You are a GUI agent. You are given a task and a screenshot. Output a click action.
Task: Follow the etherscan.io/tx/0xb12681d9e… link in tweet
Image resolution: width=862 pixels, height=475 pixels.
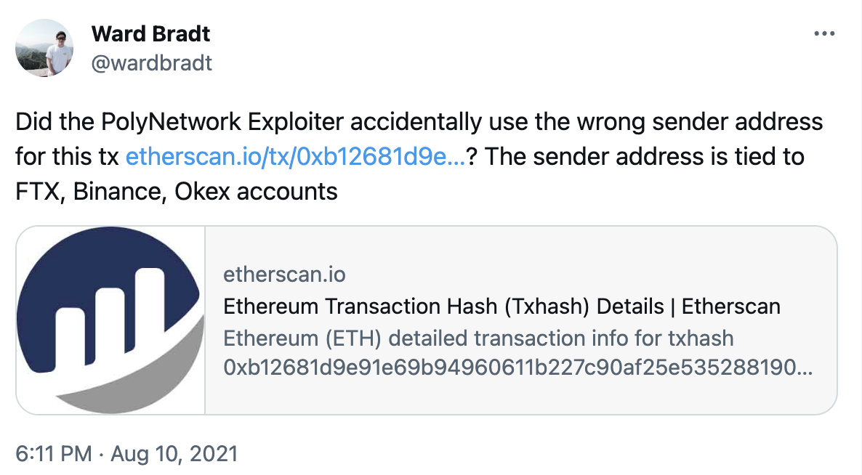click(x=296, y=156)
